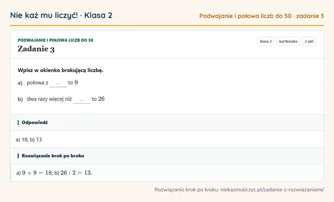Expand 'Rozwiązanie krok po kroku' header

167,156
